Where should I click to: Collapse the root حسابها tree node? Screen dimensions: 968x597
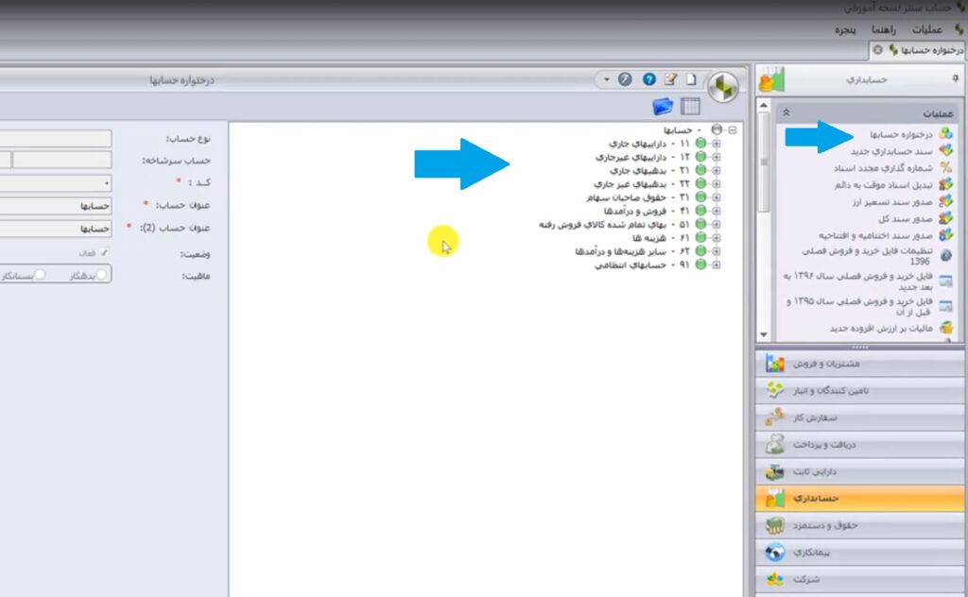(733, 129)
